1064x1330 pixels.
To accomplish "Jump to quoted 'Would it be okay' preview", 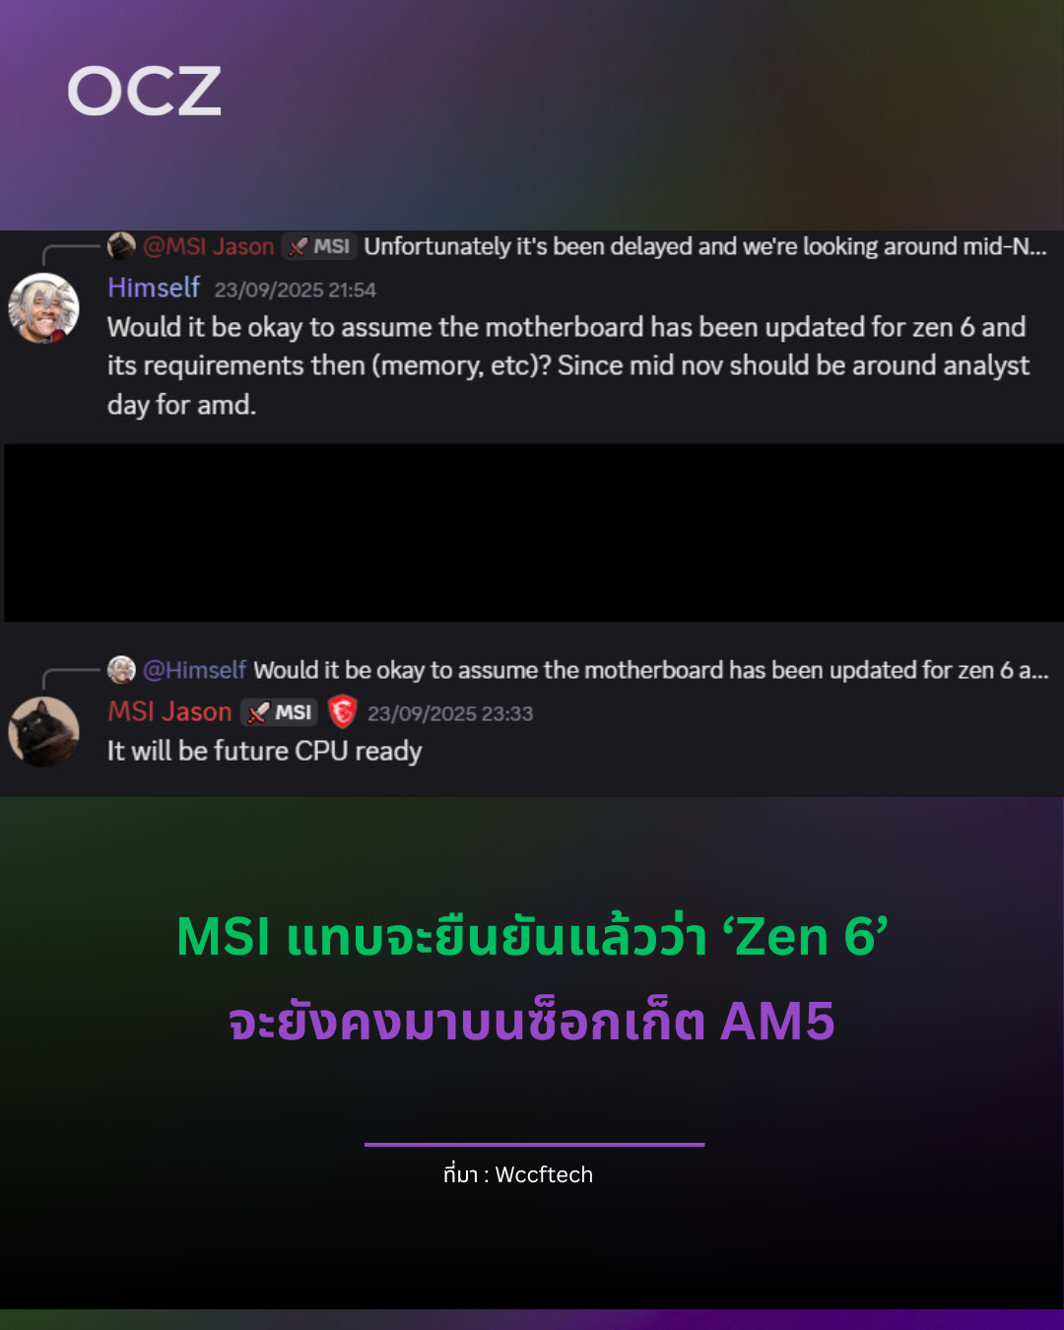I will point(651,670).
